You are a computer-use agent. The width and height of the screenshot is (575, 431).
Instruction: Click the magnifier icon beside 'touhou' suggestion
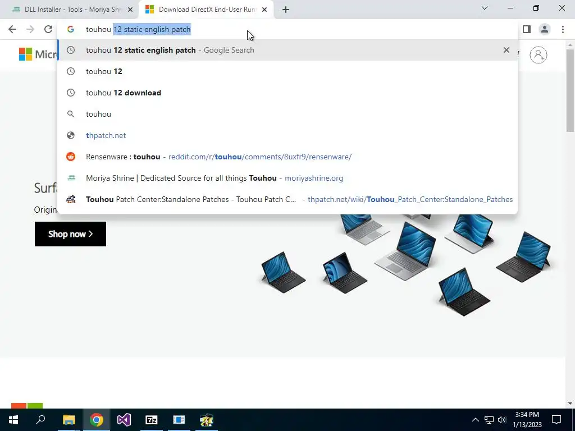(x=70, y=114)
